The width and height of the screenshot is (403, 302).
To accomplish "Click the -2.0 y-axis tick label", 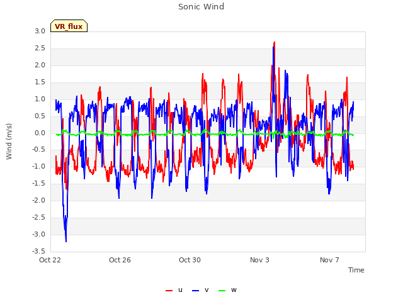I will click(x=39, y=201).
